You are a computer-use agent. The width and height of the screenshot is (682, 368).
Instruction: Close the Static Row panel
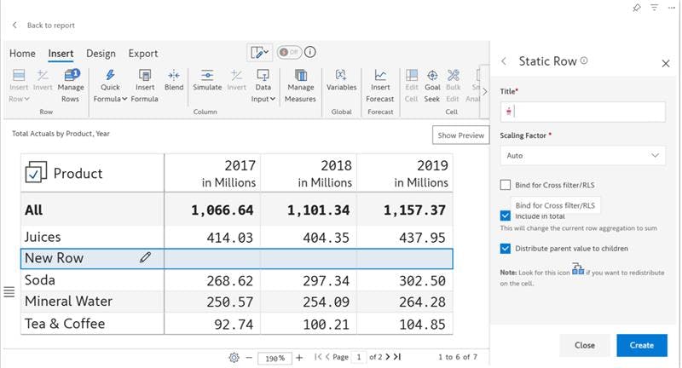(x=666, y=64)
